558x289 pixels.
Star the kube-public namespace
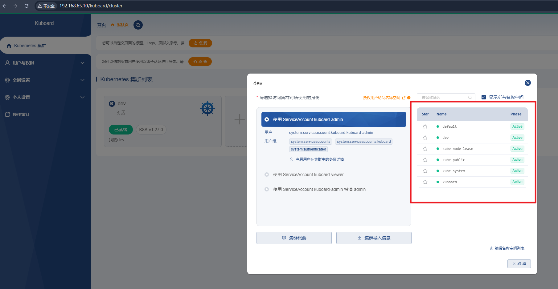pos(425,160)
